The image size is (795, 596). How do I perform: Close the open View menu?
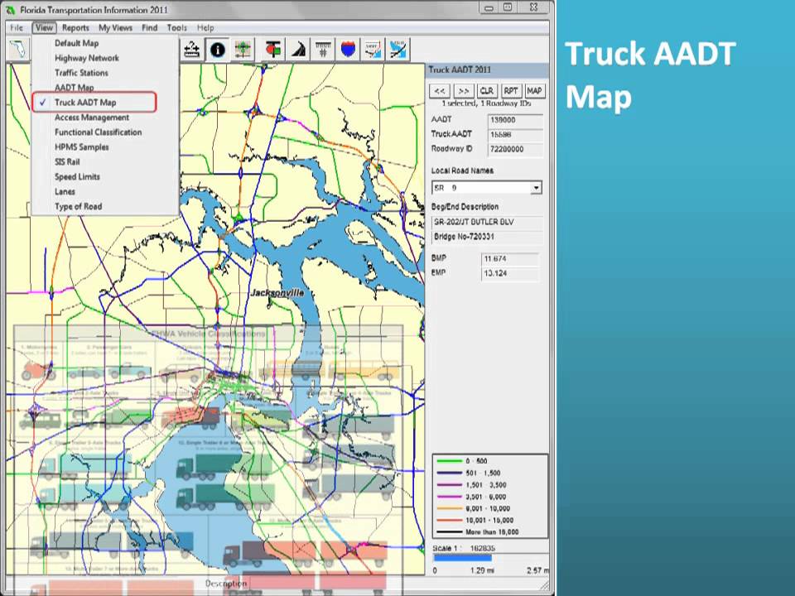44,28
